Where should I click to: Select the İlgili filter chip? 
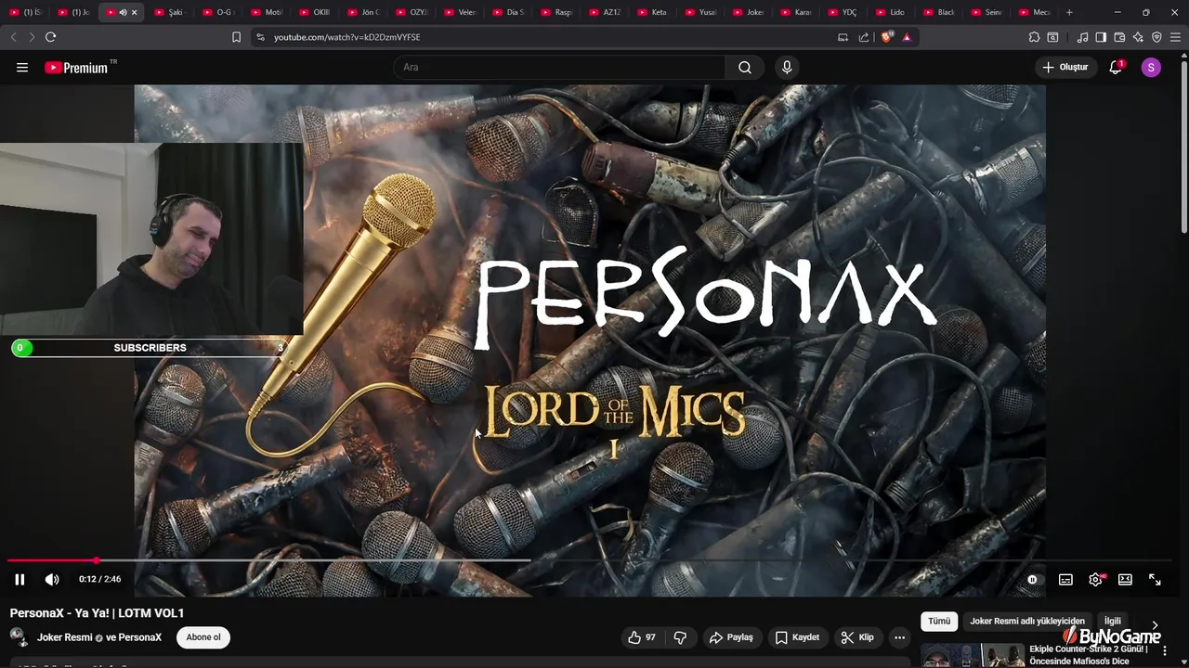(1112, 621)
